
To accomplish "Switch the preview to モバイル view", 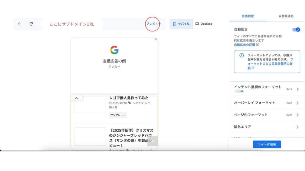I will pyautogui.click(x=181, y=24).
